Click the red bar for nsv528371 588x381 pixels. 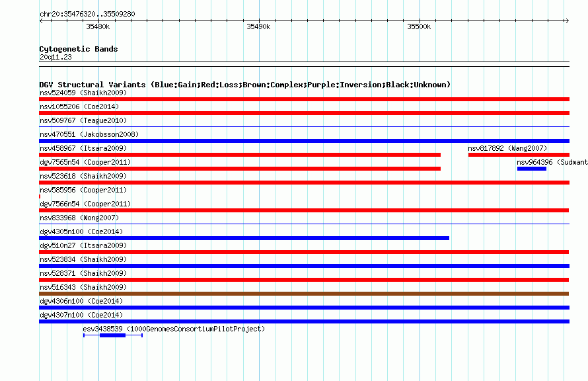[x=304, y=280]
